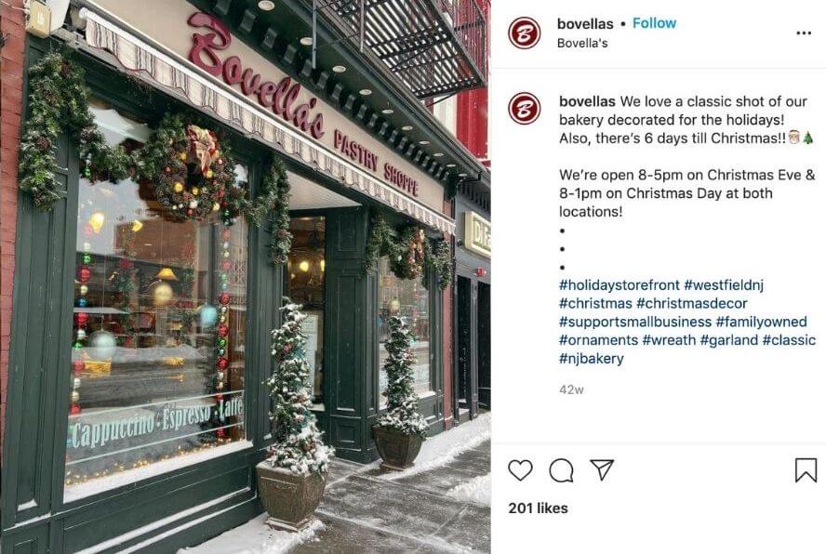The width and height of the screenshot is (826, 554).
Task: Open bovellas username in the caption
Action: coord(587,101)
